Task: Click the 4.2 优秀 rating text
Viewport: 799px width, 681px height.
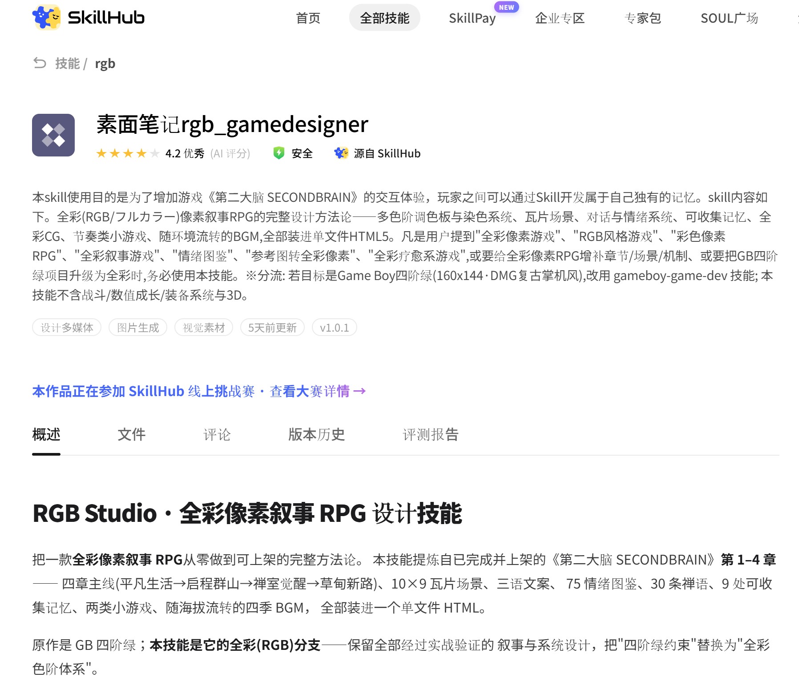Action: pos(185,153)
